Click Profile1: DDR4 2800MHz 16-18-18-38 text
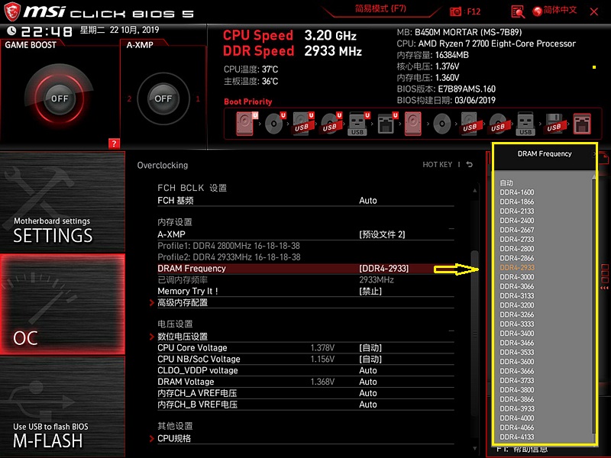Image resolution: width=611 pixels, height=458 pixels. pyautogui.click(x=228, y=246)
